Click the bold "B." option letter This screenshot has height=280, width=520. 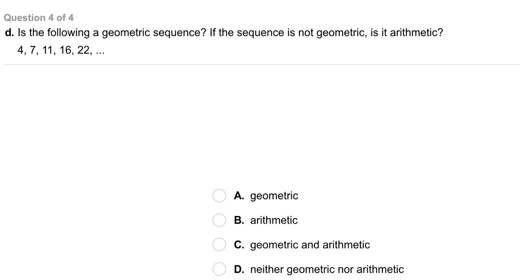(239, 220)
